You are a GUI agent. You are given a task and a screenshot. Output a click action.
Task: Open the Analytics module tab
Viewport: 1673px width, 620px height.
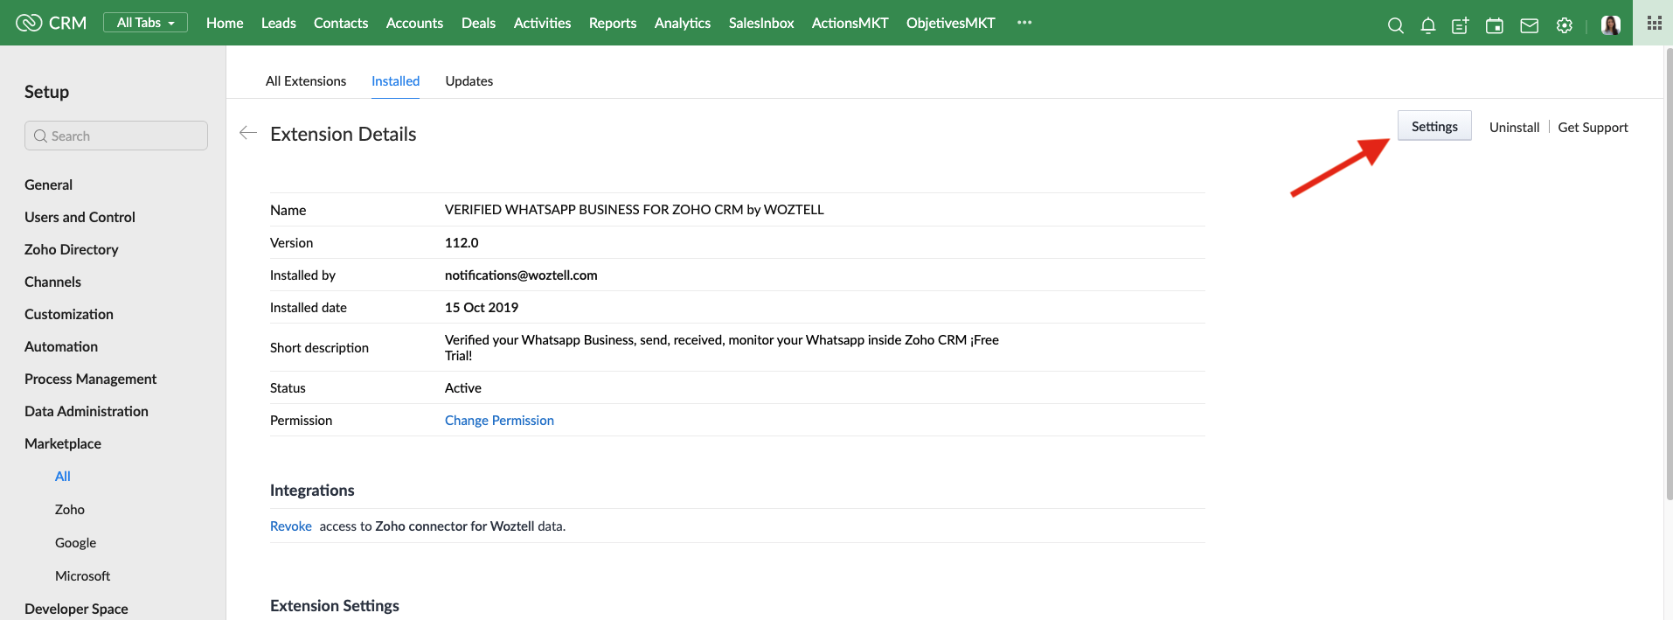pos(683,23)
